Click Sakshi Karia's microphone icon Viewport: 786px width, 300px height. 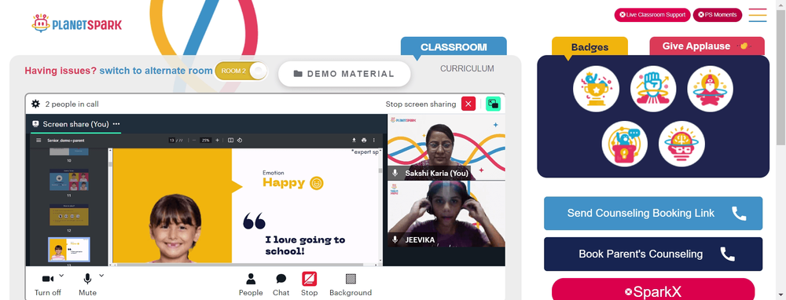395,174
